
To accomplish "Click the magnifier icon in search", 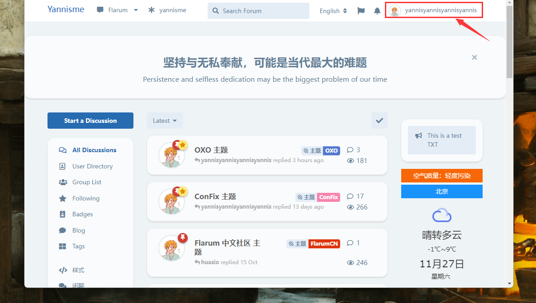I will 216,11.
